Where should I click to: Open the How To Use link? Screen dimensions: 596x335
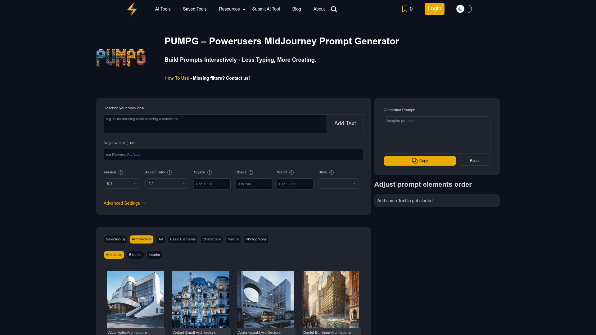(176, 78)
